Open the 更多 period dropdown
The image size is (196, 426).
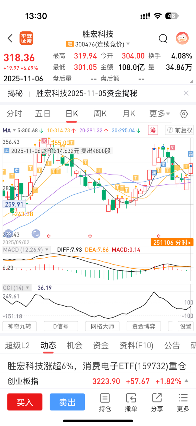tap(160, 114)
